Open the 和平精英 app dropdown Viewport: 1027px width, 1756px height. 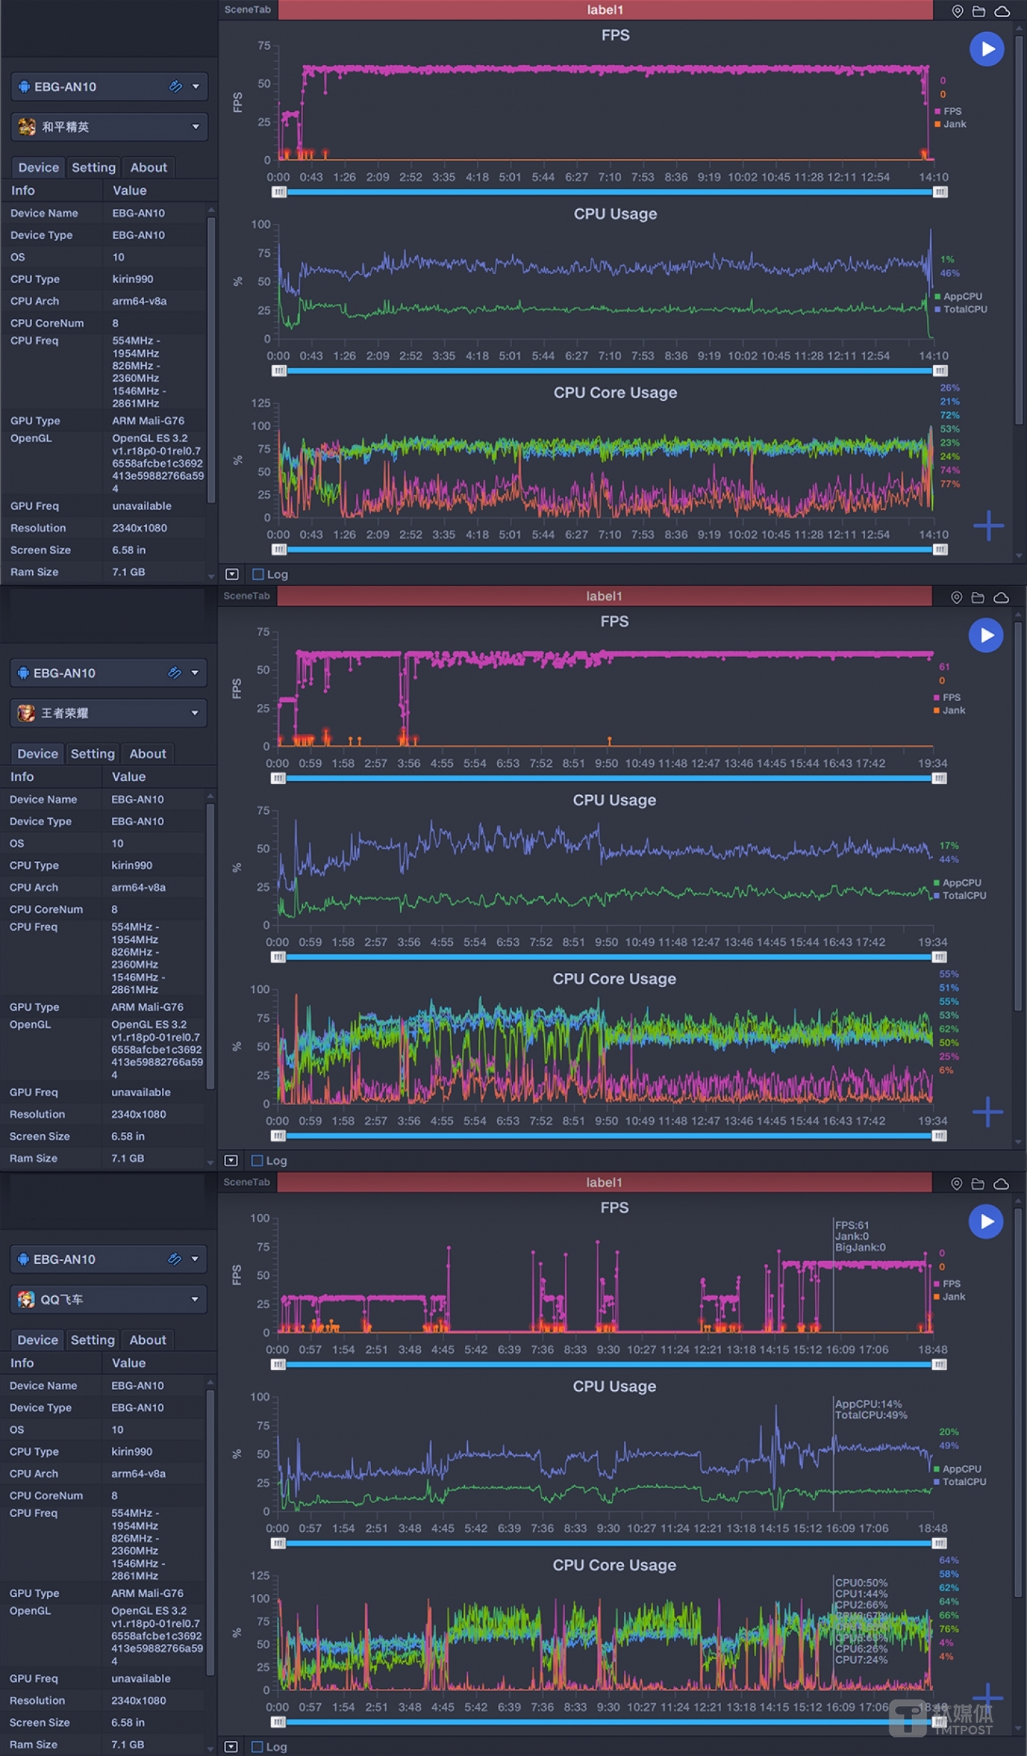click(109, 127)
